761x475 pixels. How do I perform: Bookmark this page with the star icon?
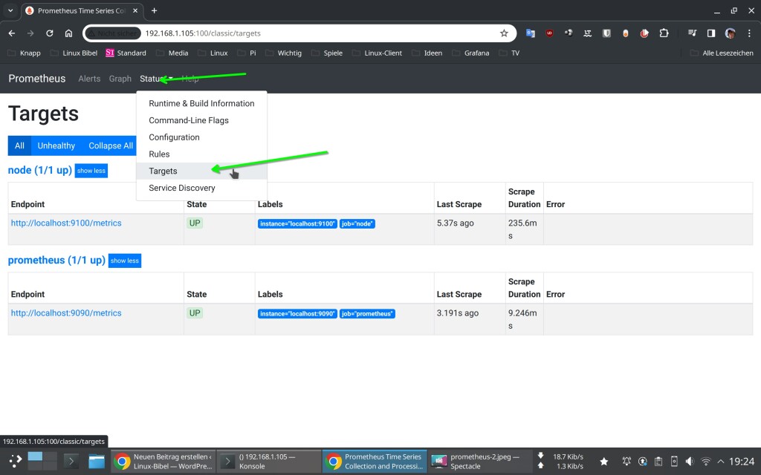(x=504, y=33)
